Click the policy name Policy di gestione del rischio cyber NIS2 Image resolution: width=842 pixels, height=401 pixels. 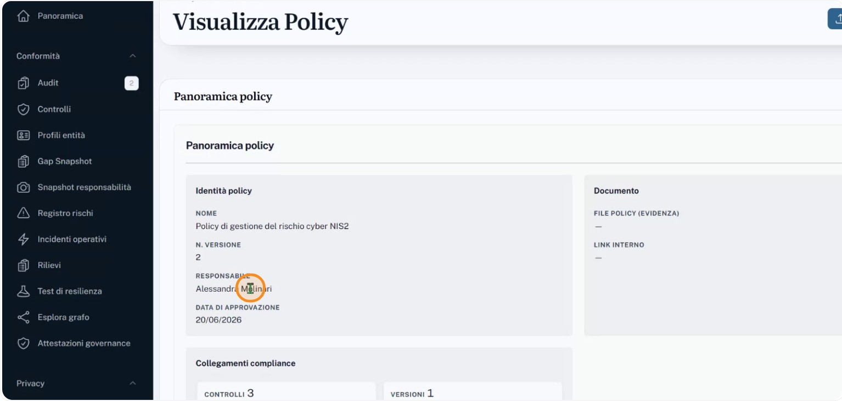pos(272,226)
